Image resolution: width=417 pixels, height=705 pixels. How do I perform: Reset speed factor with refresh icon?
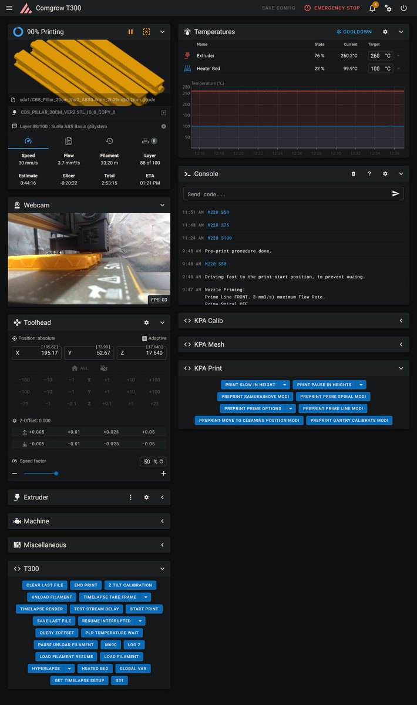point(161,461)
